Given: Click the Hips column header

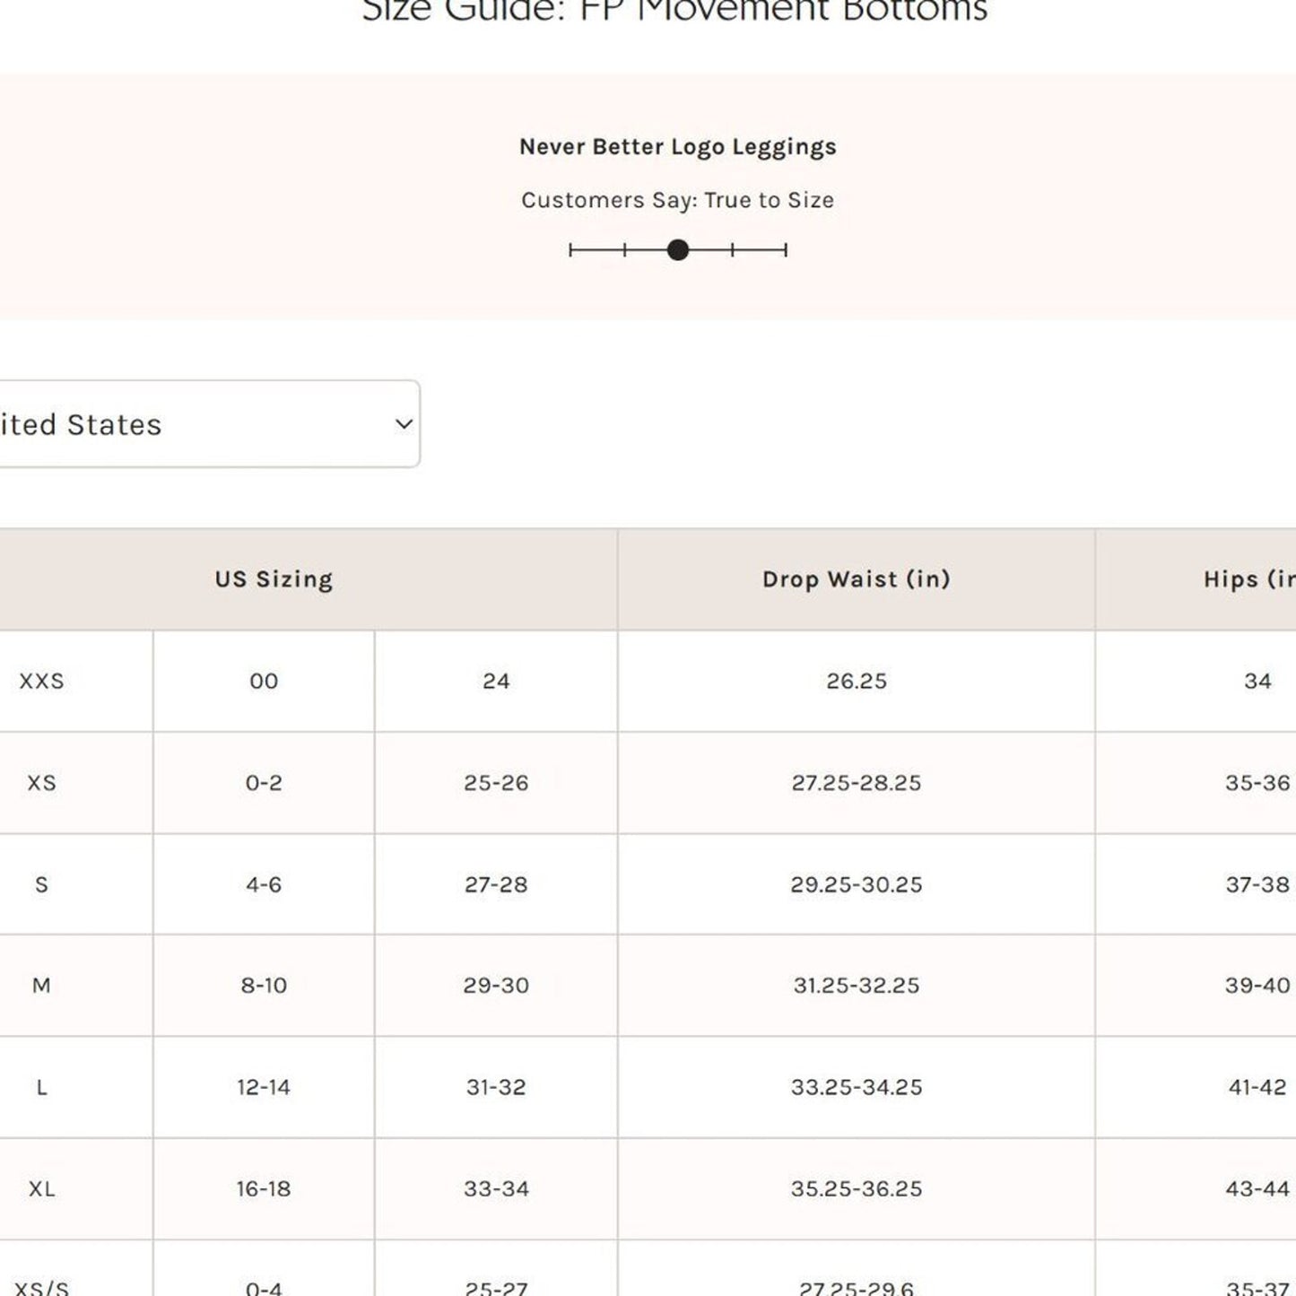Looking at the screenshot, I should [1247, 579].
